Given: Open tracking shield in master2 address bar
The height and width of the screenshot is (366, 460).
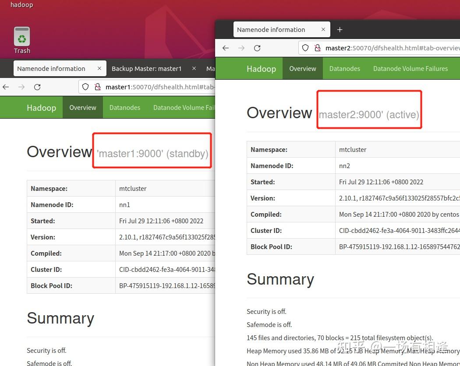Looking at the screenshot, I should click(x=305, y=48).
